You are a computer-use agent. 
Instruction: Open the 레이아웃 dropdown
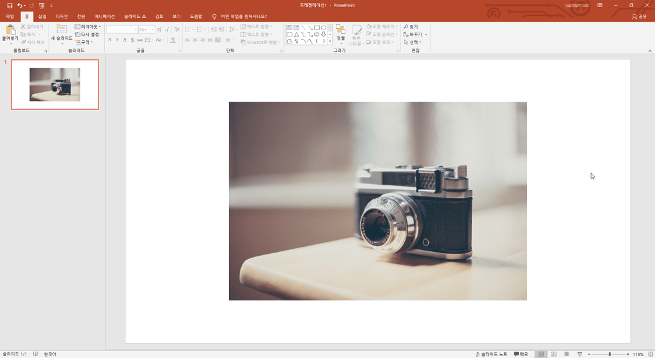pyautogui.click(x=88, y=26)
